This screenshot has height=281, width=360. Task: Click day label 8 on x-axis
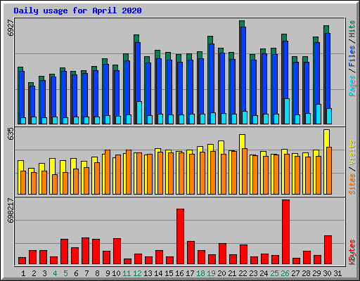97,273
